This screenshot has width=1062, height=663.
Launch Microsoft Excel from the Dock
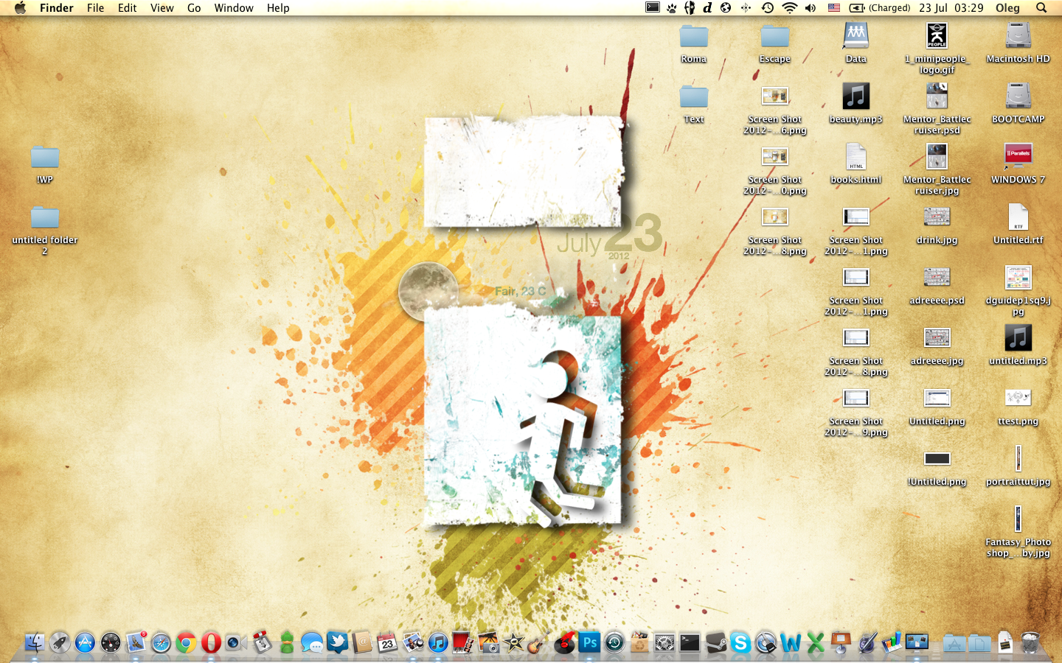coord(816,642)
